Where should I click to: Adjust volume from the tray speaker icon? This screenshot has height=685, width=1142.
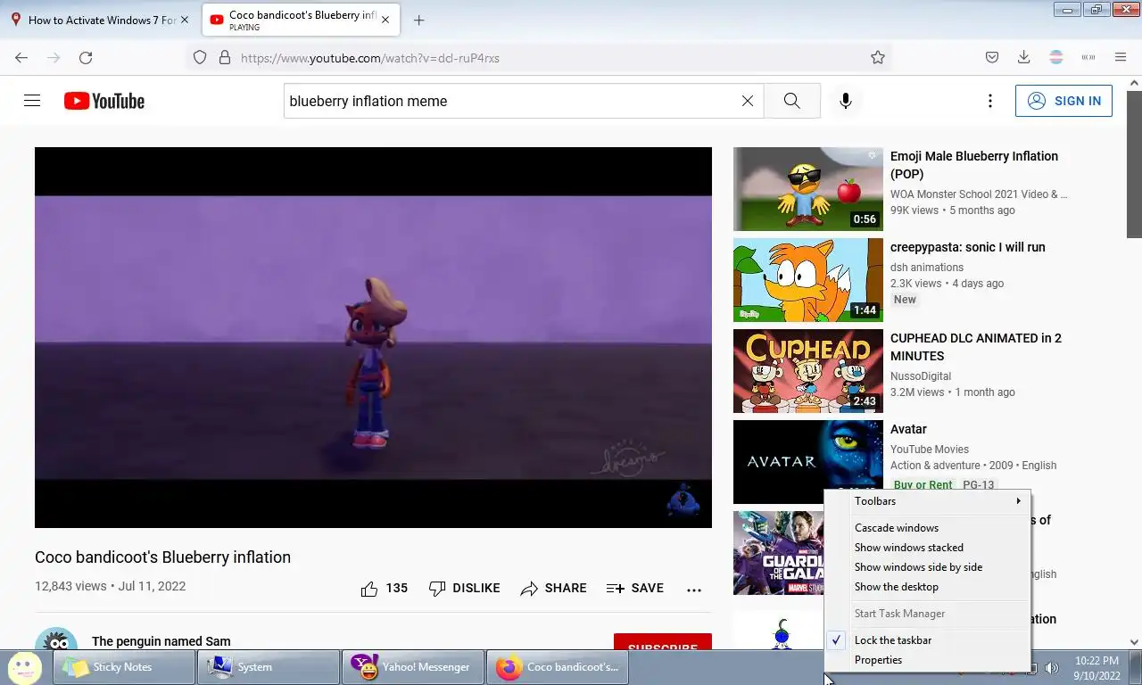point(1052,668)
